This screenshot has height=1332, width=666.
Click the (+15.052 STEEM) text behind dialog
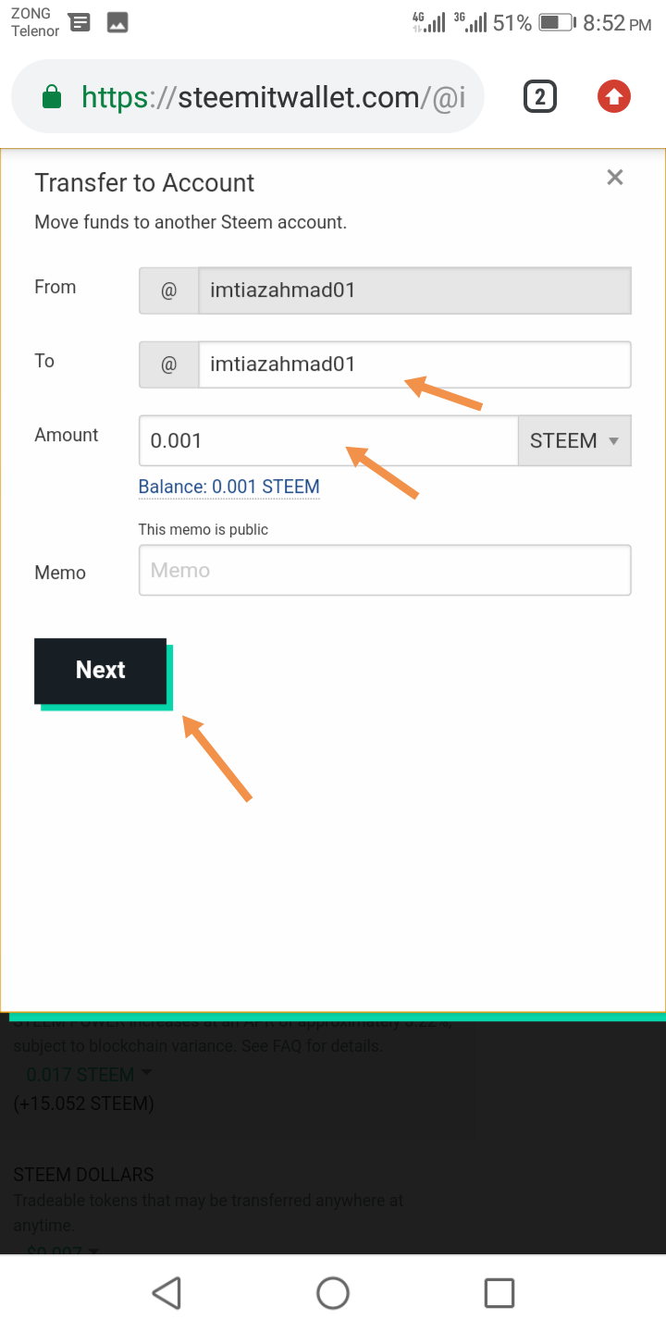tap(83, 1104)
